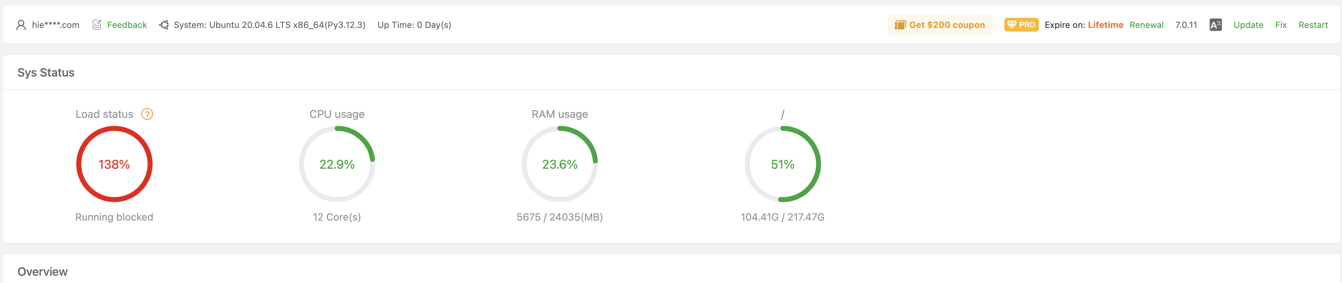Open the language translation icon
Screen dimensions: 1342x283
tap(1216, 25)
